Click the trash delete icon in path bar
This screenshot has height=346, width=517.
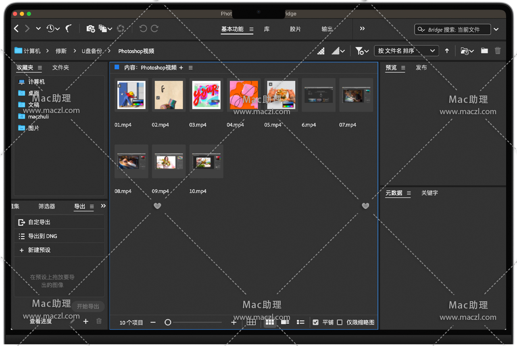click(498, 51)
